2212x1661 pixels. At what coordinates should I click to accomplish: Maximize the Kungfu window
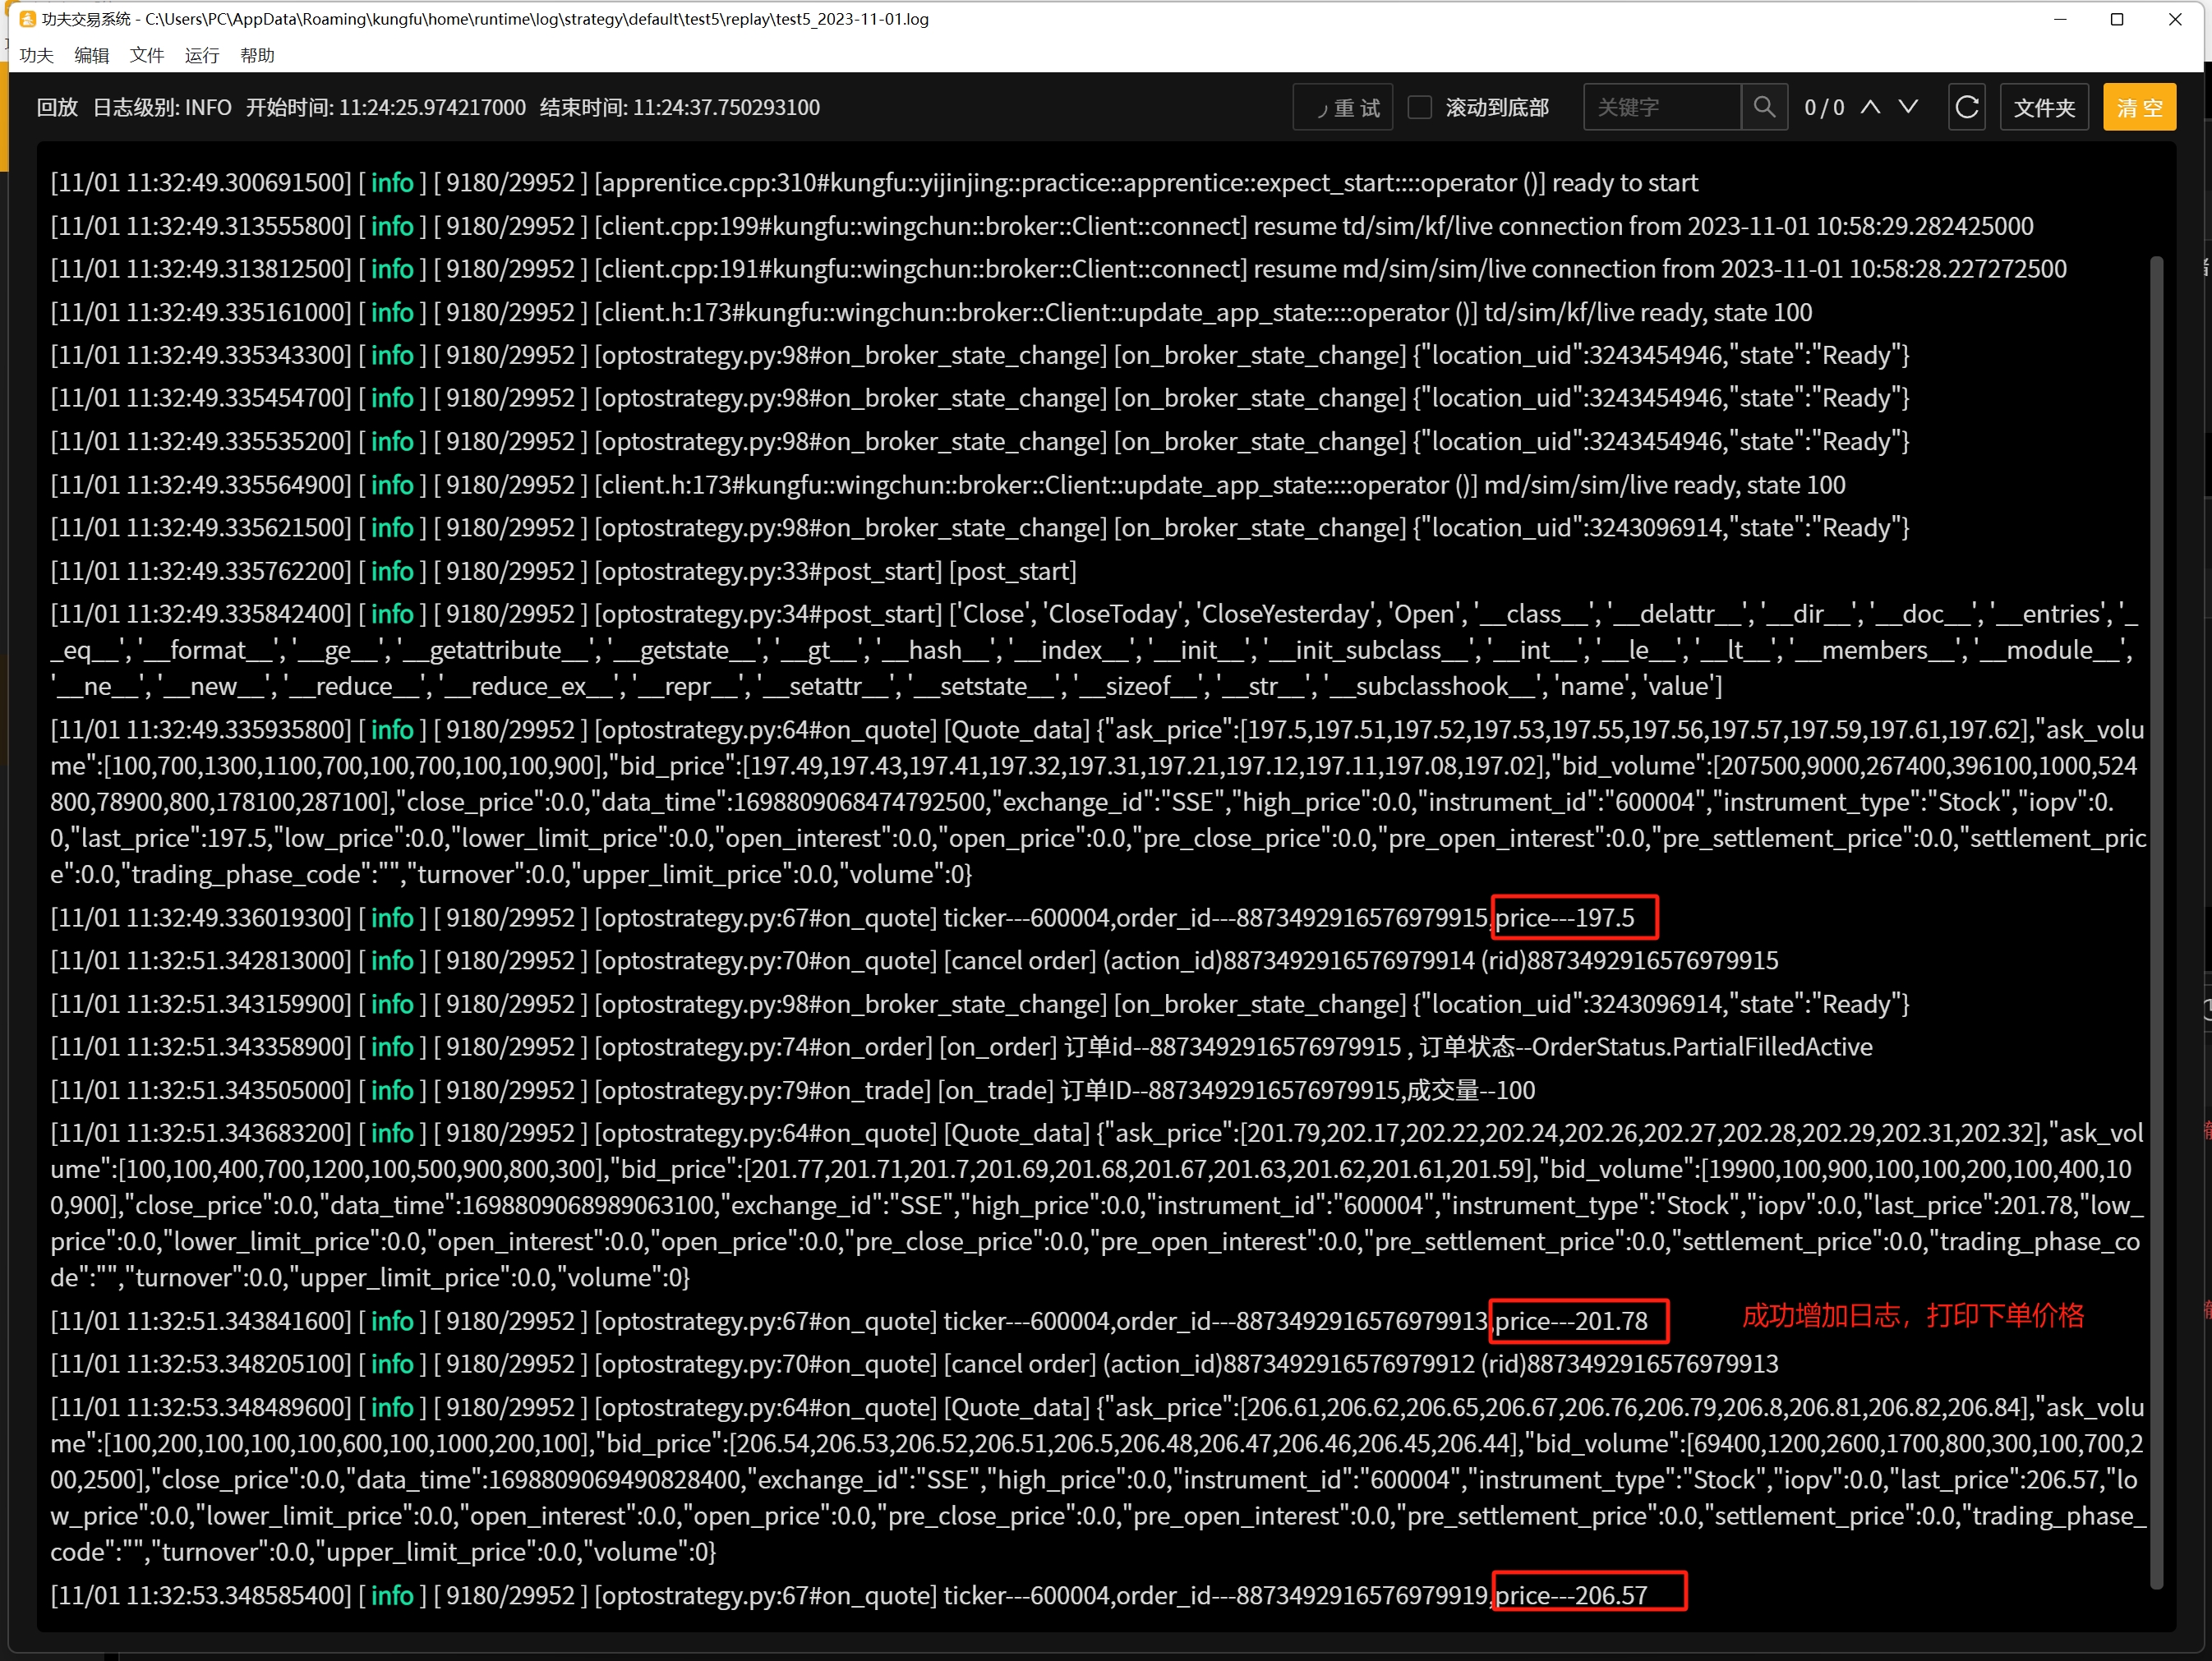(2117, 19)
